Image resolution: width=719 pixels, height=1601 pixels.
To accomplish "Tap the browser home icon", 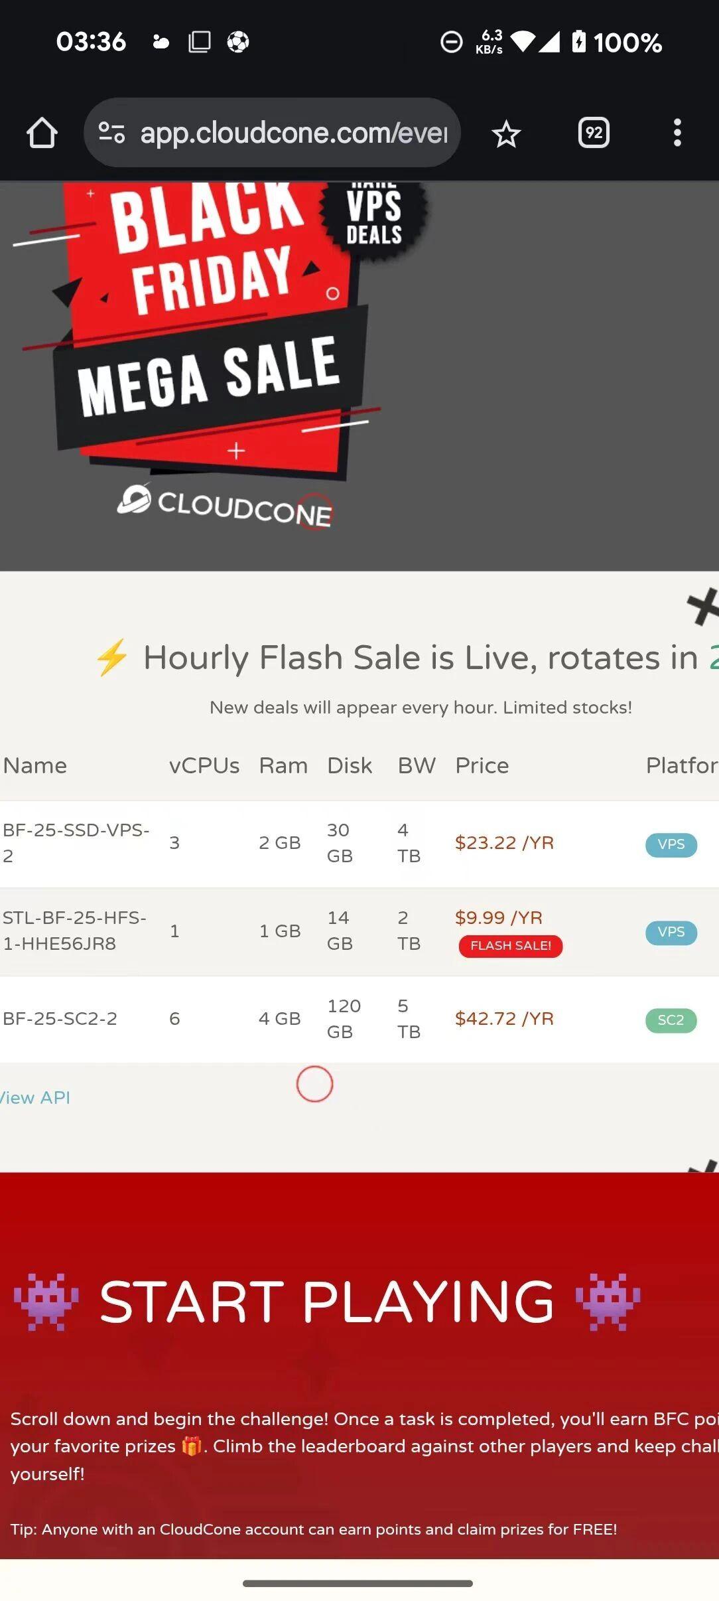I will [42, 133].
